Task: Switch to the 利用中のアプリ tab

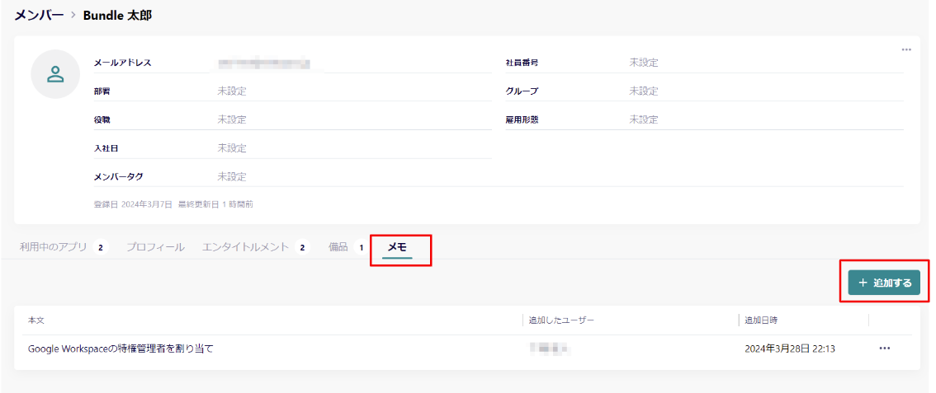Action: click(53, 247)
